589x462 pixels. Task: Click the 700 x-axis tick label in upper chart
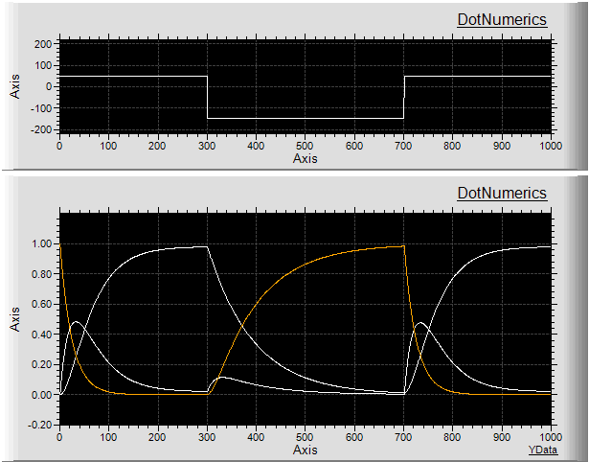click(x=403, y=146)
